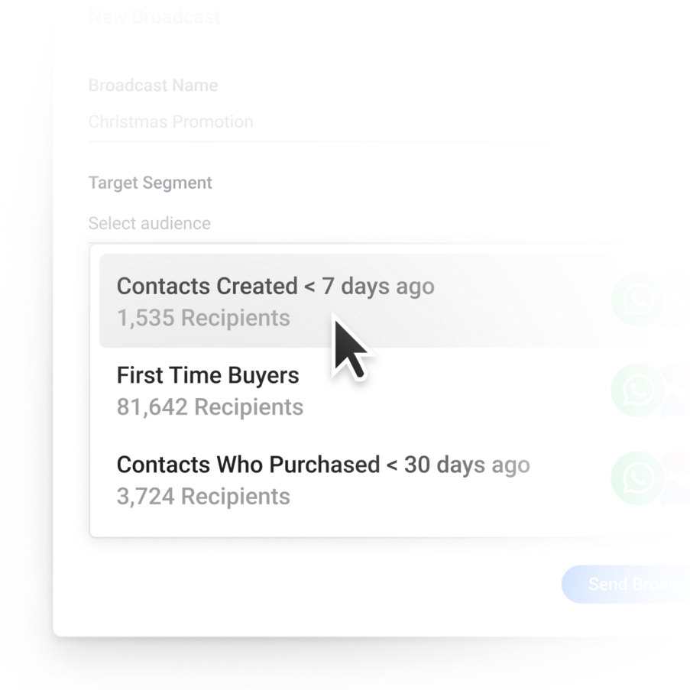
Task: Click the 81,642 Recipients count text
Action: [210, 407]
